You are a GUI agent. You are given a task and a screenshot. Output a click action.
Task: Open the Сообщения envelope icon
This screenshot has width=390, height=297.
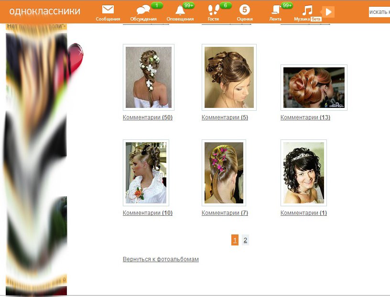tap(108, 10)
